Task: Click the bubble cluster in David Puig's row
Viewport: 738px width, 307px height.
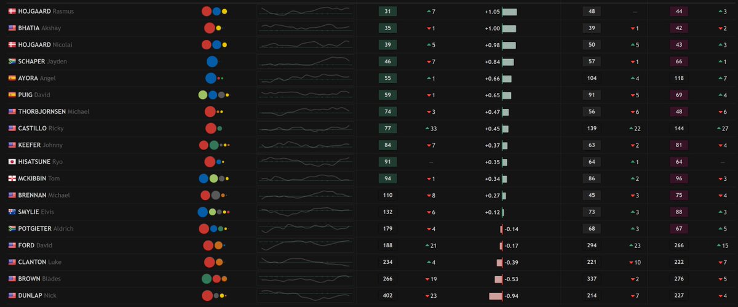Action: click(x=214, y=95)
